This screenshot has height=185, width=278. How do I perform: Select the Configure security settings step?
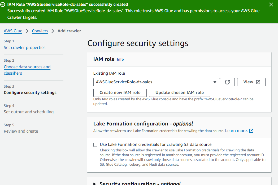tap(30, 93)
